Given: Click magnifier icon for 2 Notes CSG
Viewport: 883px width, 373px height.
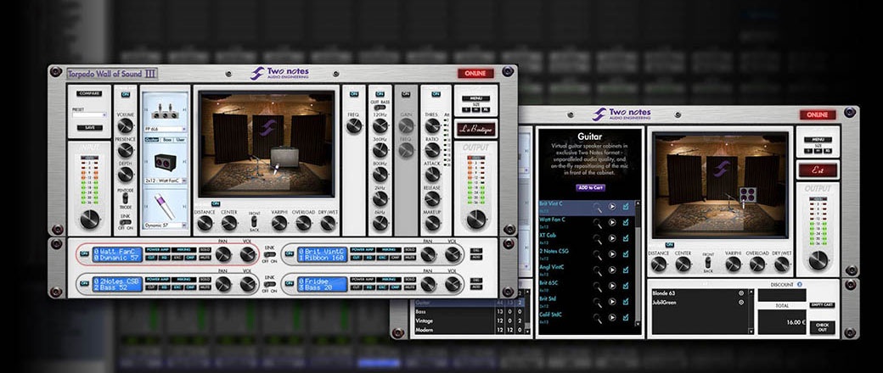Looking at the screenshot, I should coord(597,254).
